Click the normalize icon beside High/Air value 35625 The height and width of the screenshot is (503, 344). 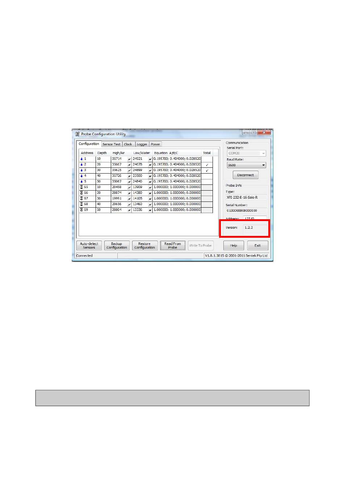[x=129, y=170]
